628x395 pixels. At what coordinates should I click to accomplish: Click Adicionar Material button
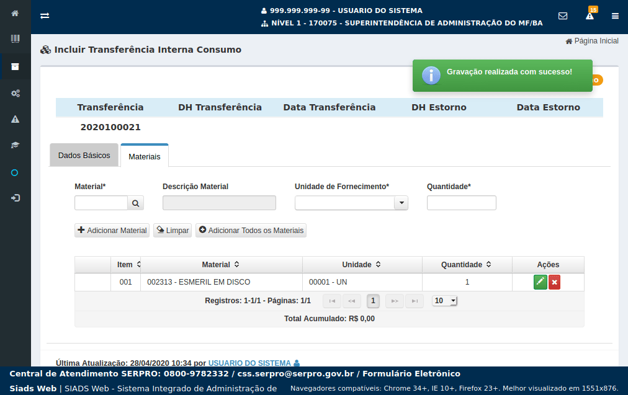[x=112, y=231]
